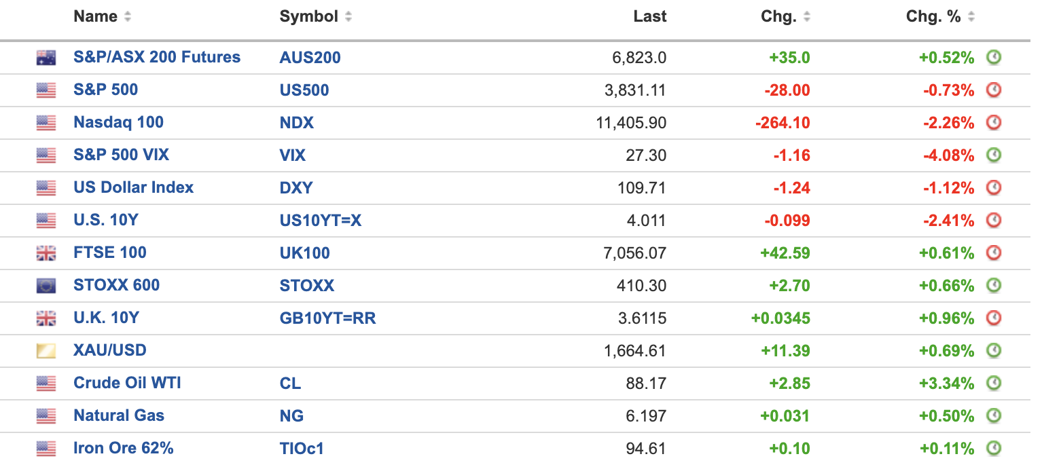Viewport: 1042px width, 467px height.
Task: Click the Australian flag icon beside S&P/ASX 200
Action: 46,58
